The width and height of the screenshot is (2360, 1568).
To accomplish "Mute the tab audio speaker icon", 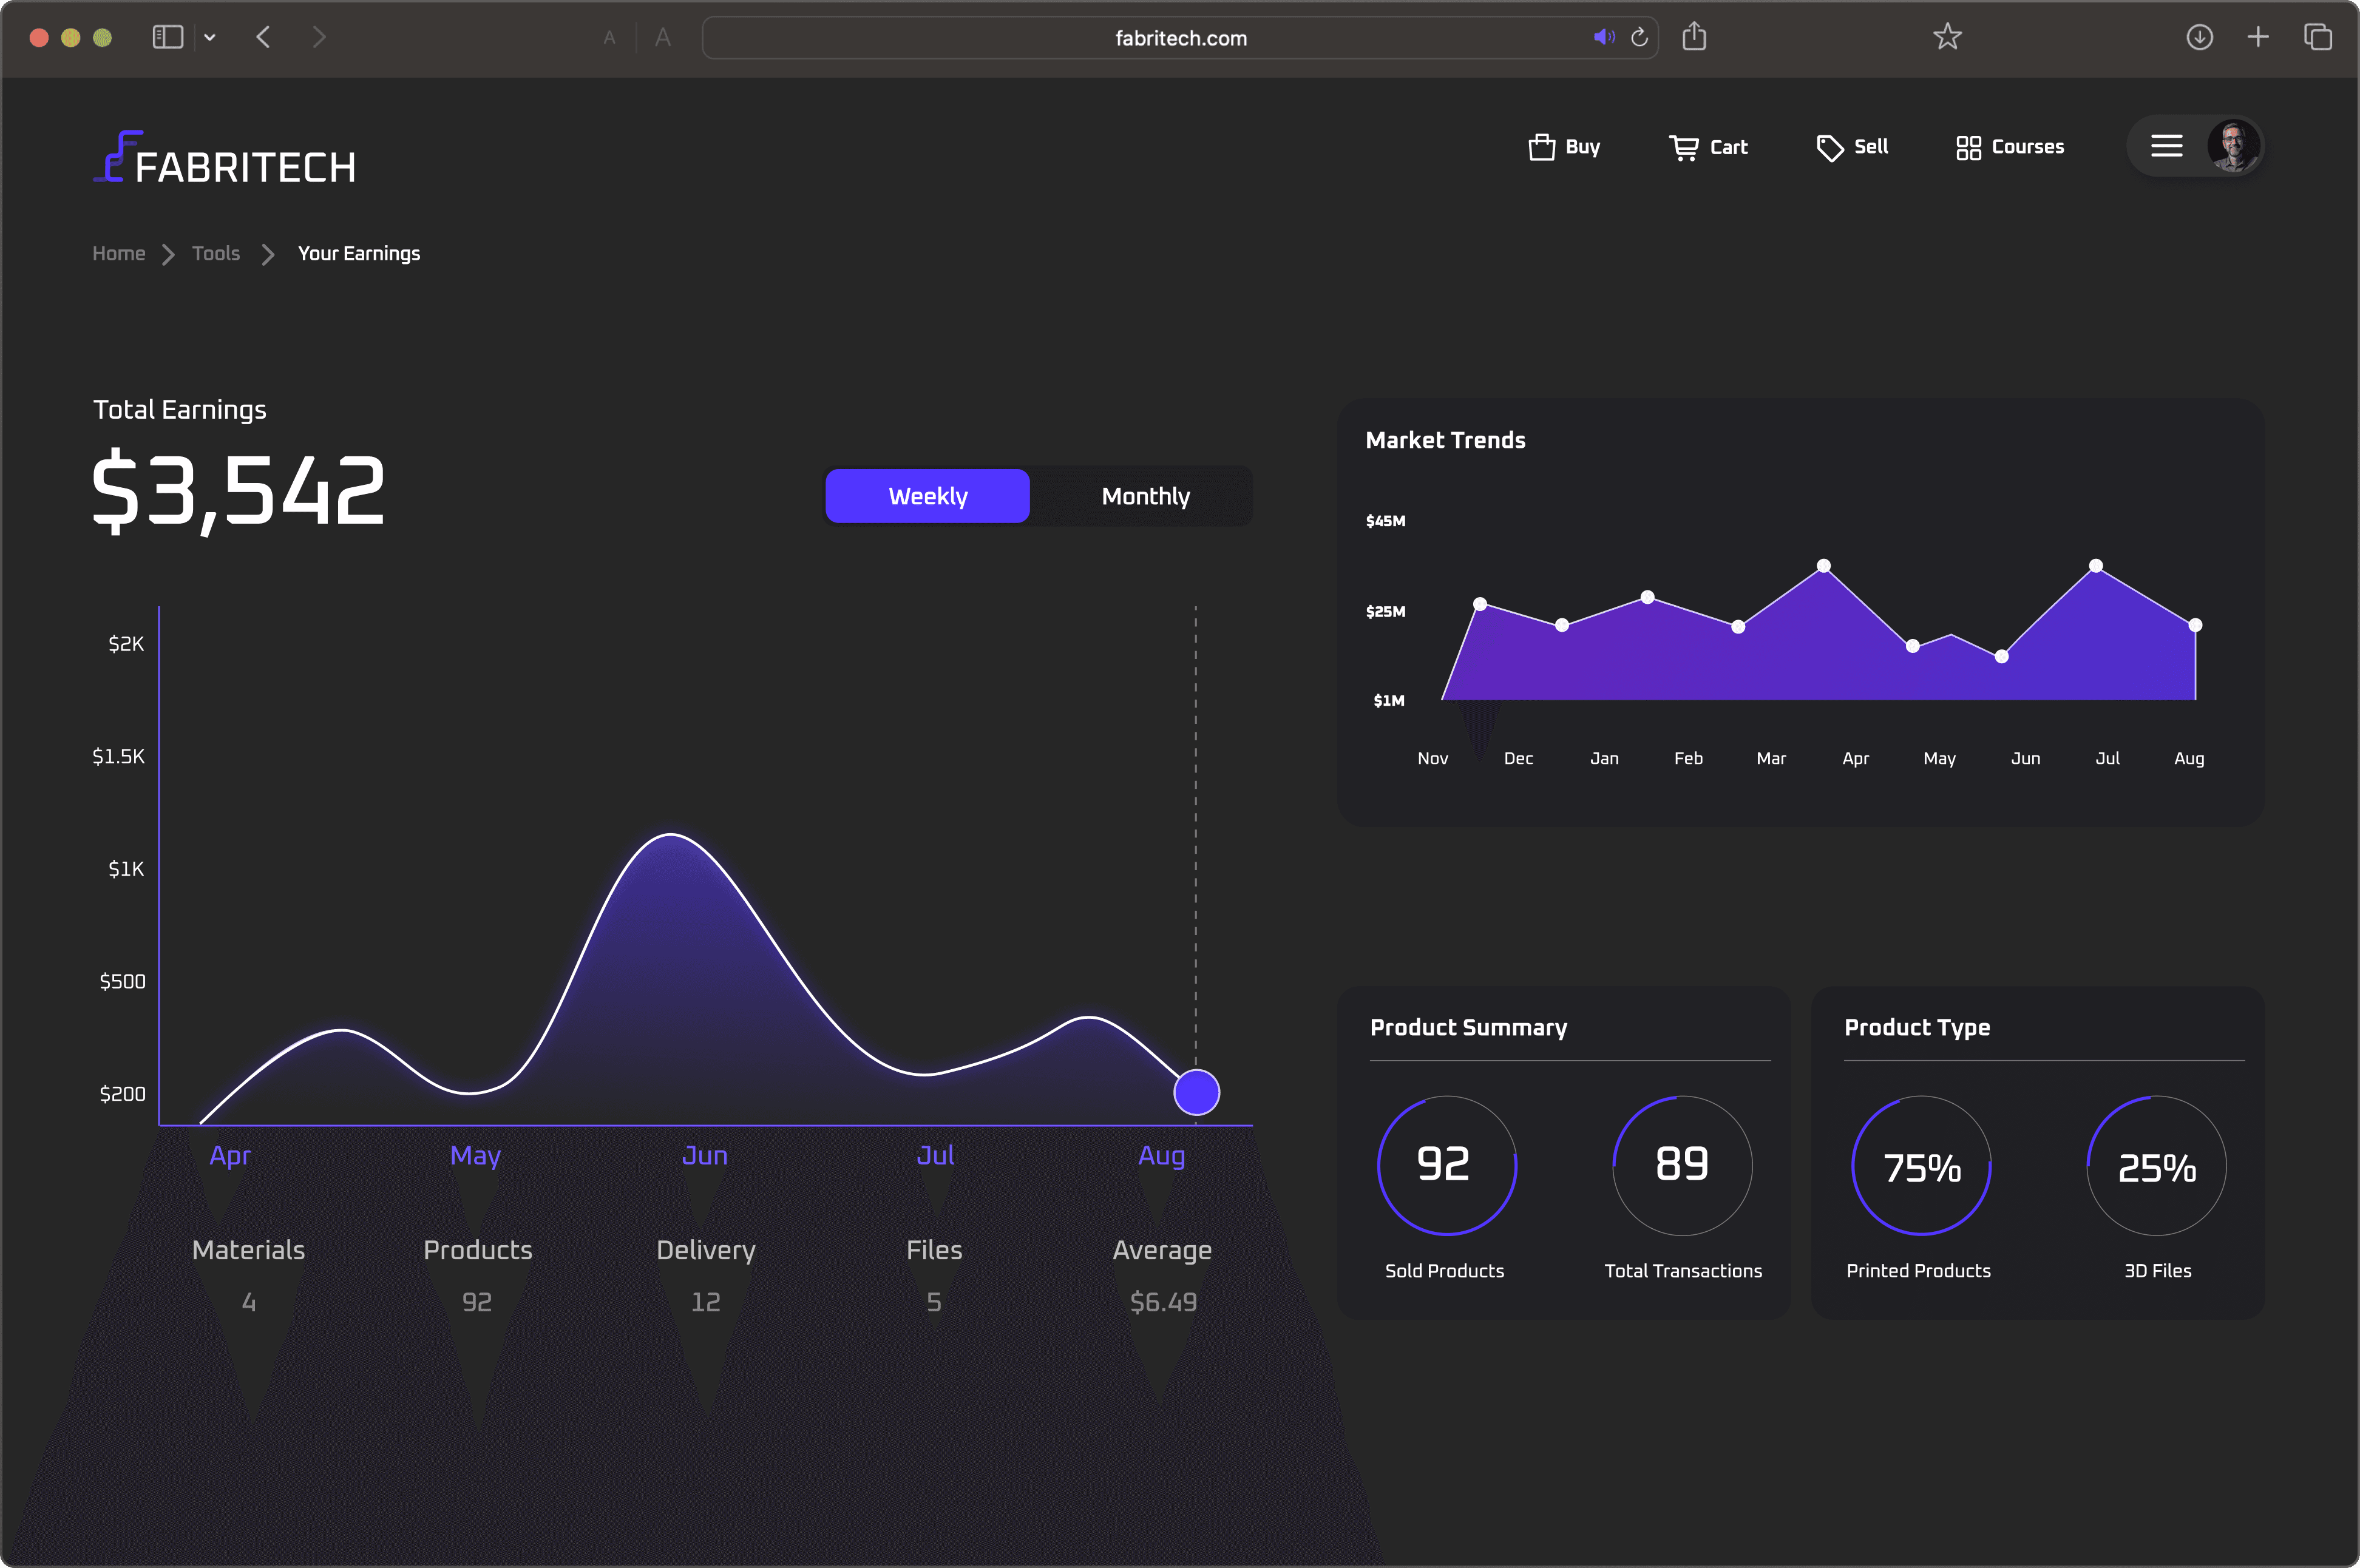I will pos(1603,38).
